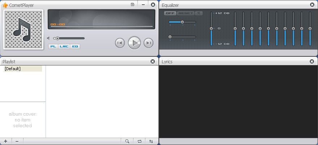The width and height of the screenshot is (318, 145).
Task: Adjust the volume slider next to the speaker
Action: tap(69, 38)
